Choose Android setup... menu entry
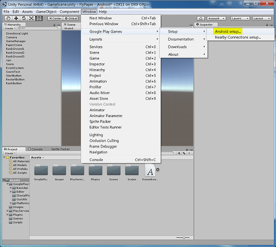 (240, 31)
